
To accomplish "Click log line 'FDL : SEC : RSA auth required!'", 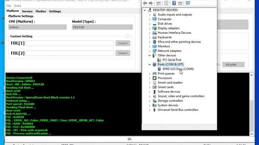I will 27,130.
